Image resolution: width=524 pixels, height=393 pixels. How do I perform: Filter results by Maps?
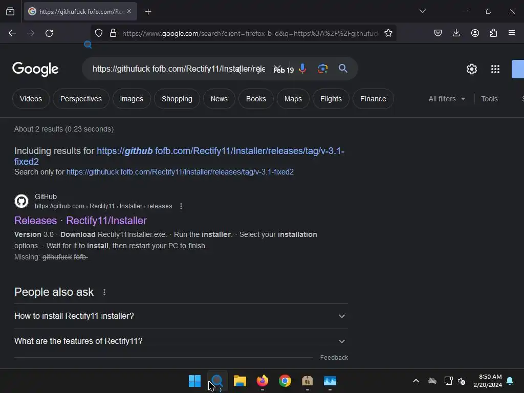click(293, 99)
